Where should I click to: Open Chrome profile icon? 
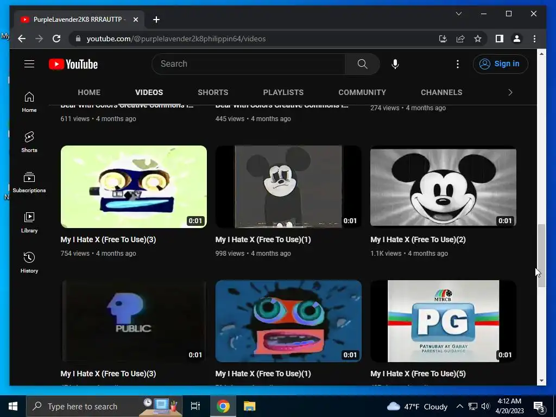tap(517, 39)
